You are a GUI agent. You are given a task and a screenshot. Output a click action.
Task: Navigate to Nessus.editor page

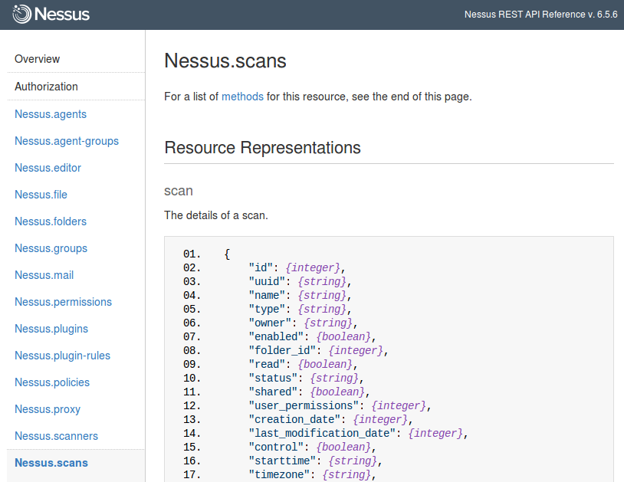click(48, 168)
